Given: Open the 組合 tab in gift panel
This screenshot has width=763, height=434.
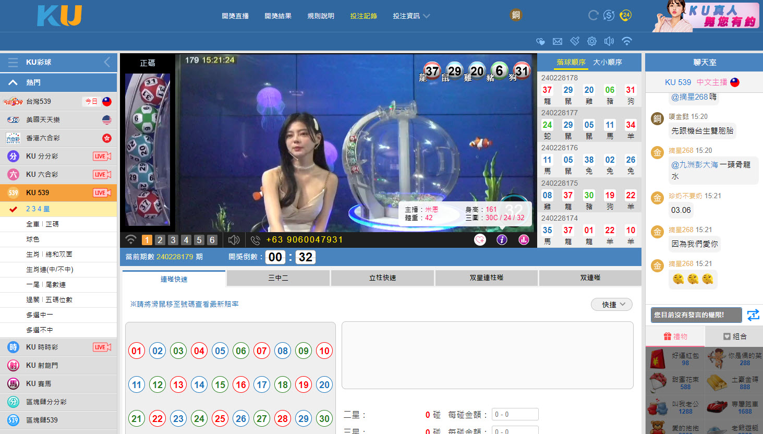Looking at the screenshot, I should (734, 336).
